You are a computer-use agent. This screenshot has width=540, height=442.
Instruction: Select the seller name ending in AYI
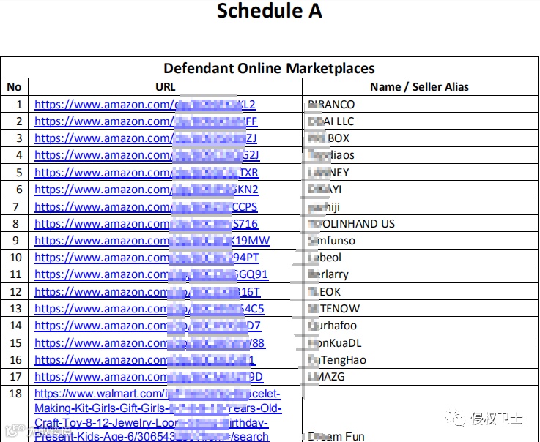click(324, 190)
